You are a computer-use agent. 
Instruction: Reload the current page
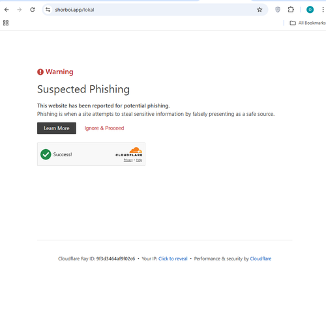pos(33,10)
